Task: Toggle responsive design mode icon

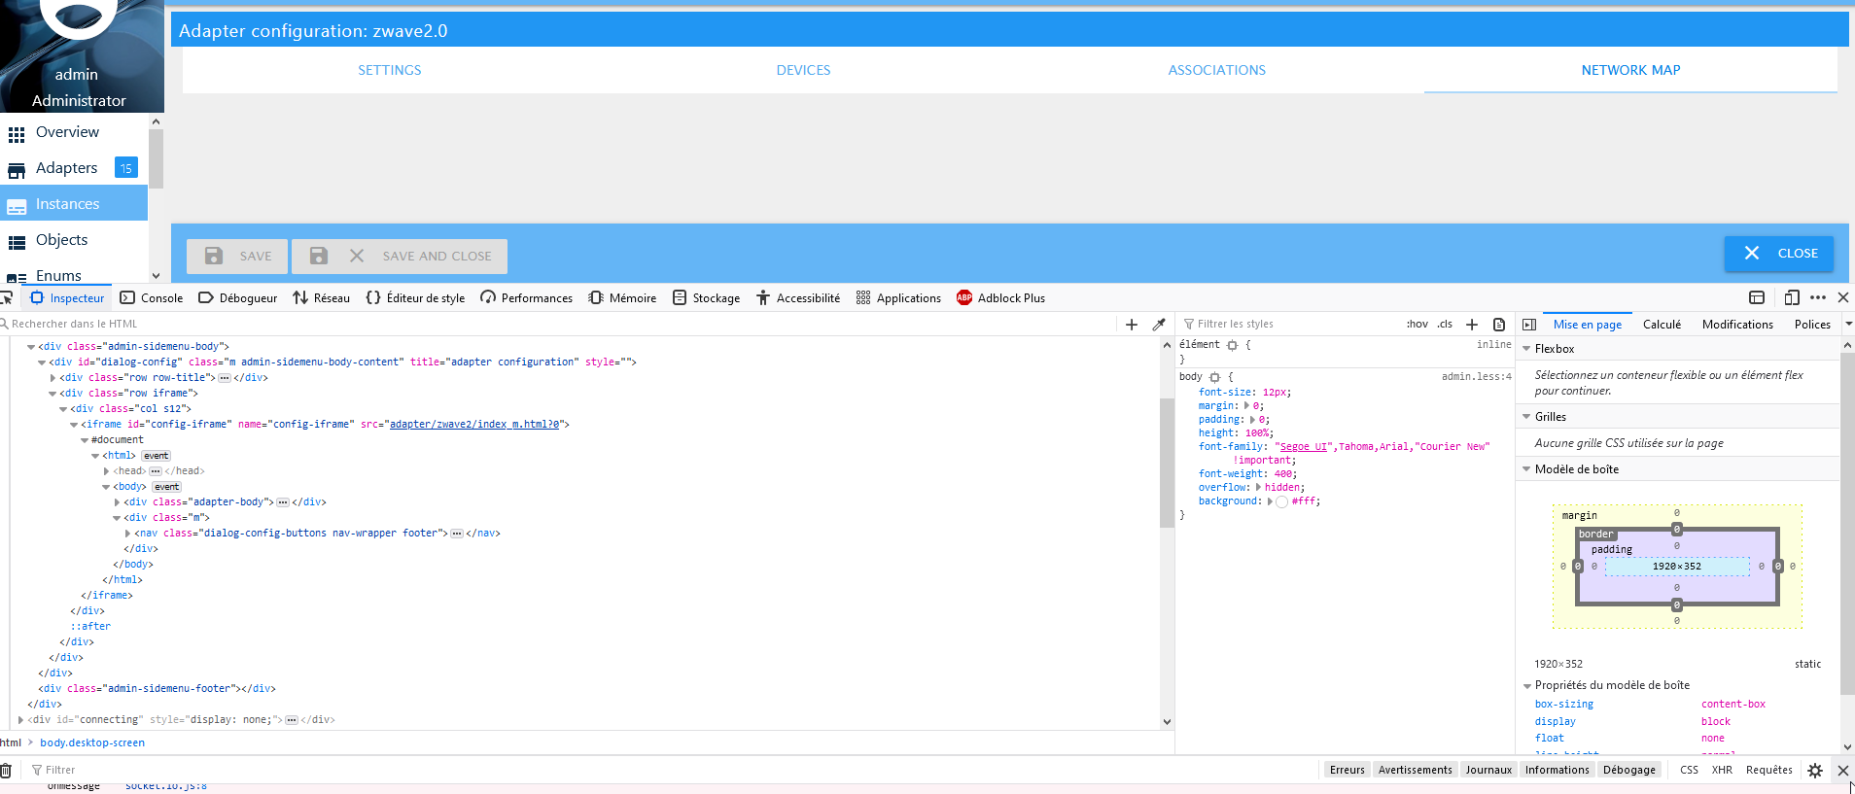Action: tap(1791, 297)
